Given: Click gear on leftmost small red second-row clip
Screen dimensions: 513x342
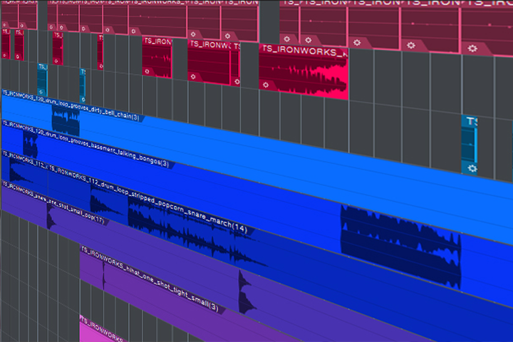Looking at the screenshot, I should (x=5, y=56).
